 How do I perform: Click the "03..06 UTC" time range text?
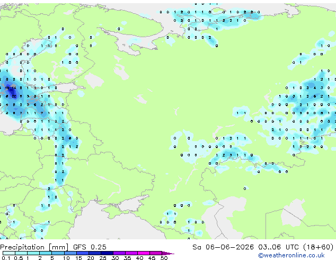click(x=278, y=247)
